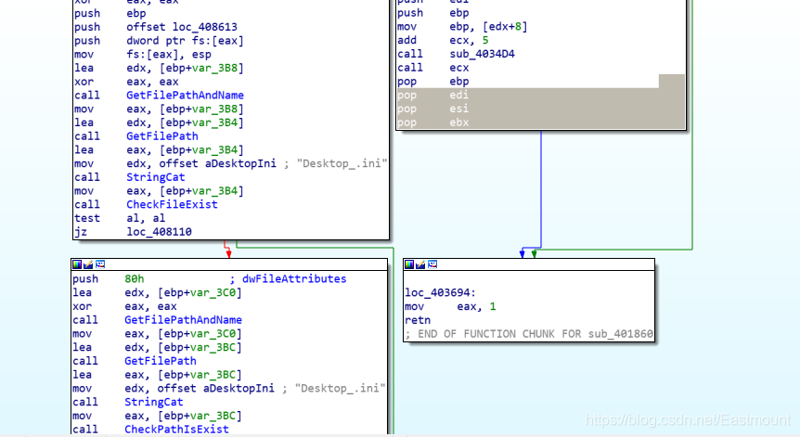The width and height of the screenshot is (800, 437).
Task: Select the 'mov eax, [ebp+var_3B8]' line
Action: (x=159, y=109)
